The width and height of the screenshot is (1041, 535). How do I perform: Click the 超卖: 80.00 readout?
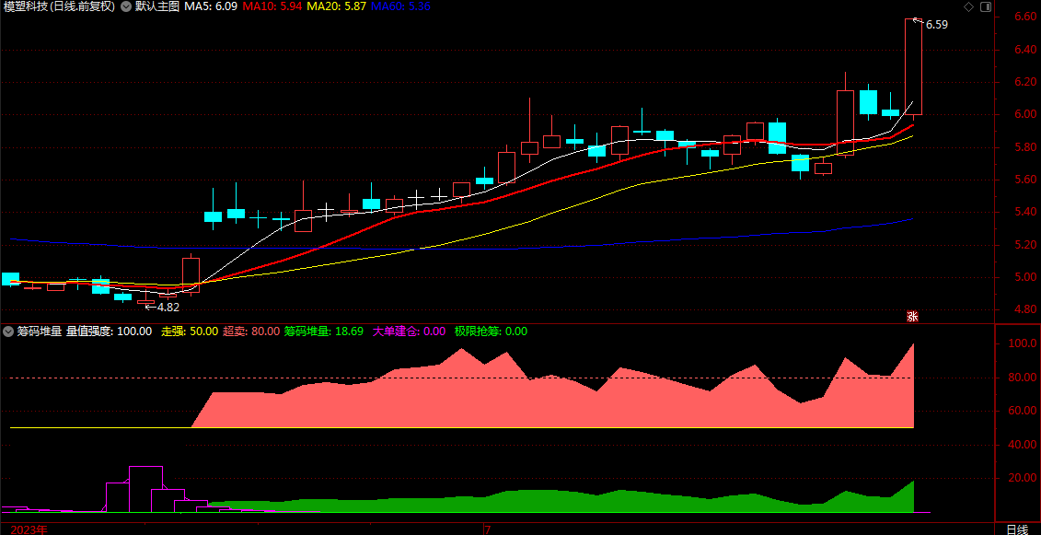coord(251,331)
